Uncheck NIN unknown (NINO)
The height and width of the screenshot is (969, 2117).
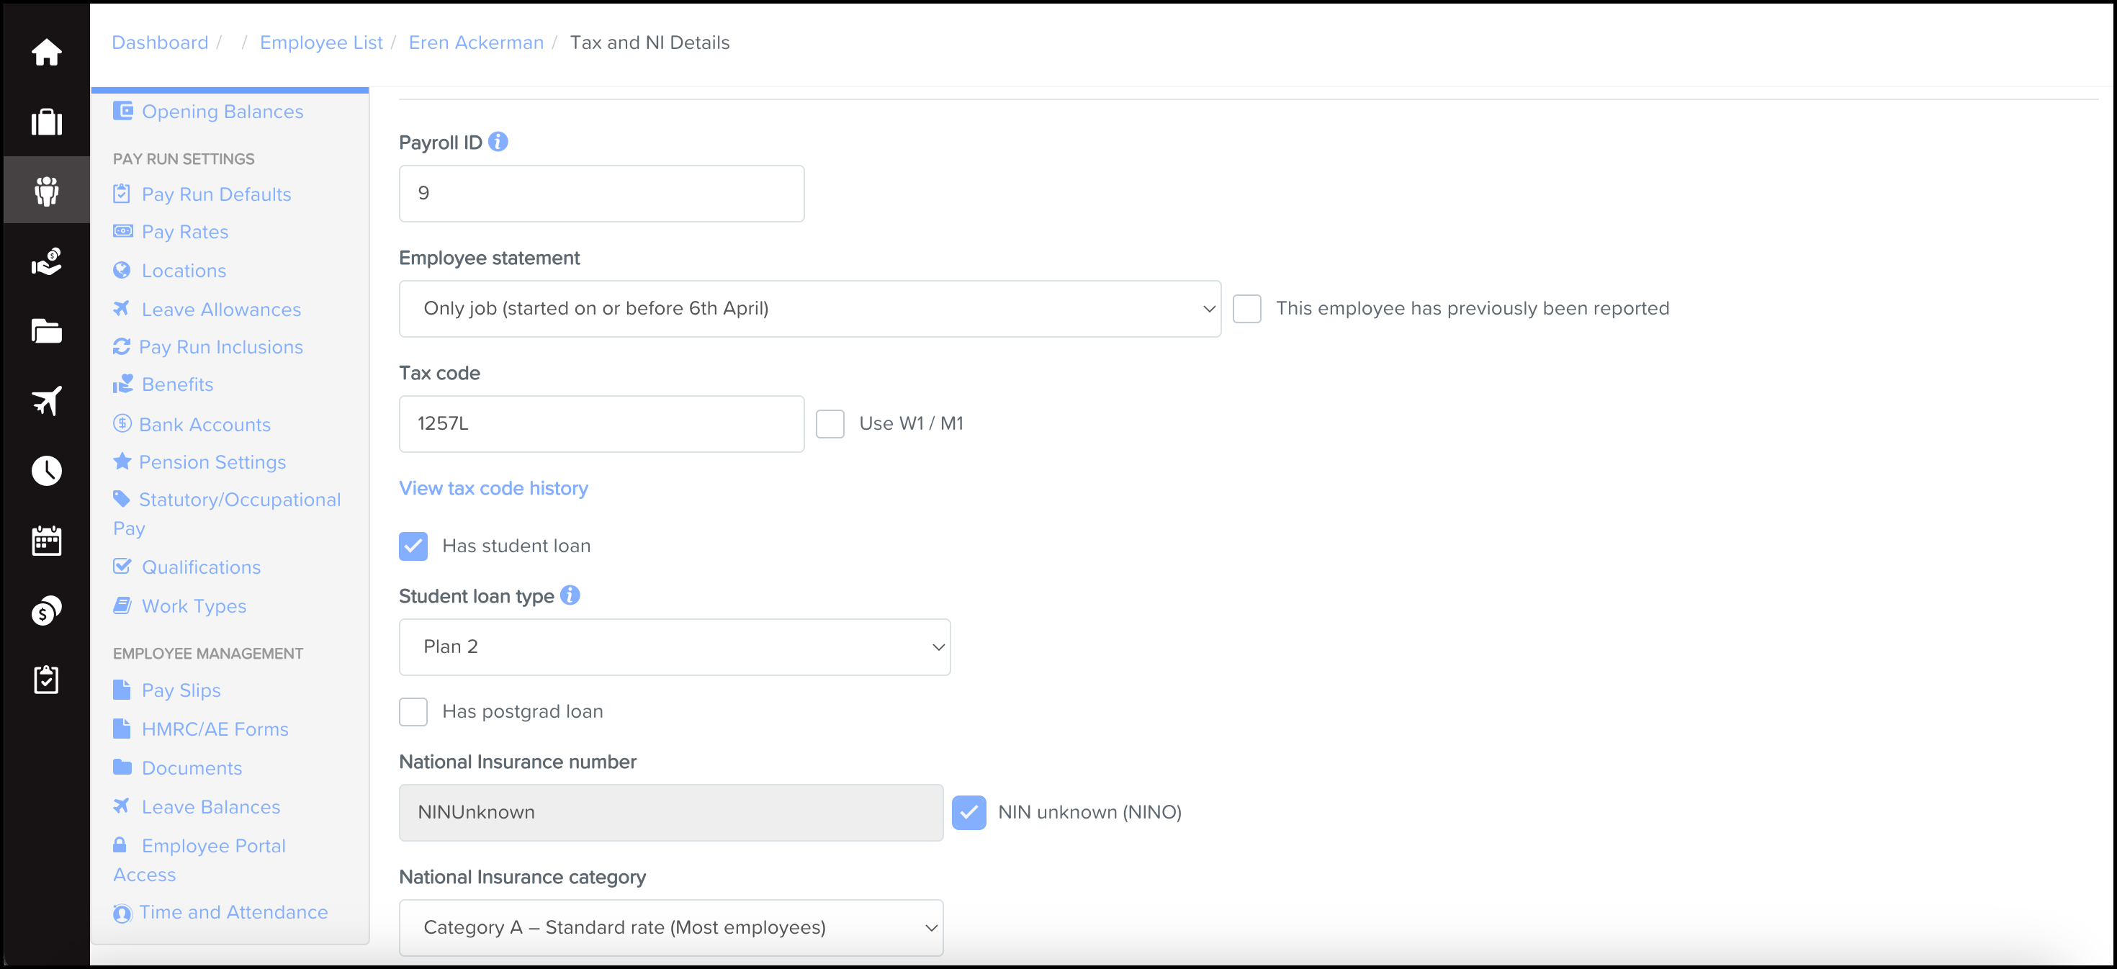[969, 812]
